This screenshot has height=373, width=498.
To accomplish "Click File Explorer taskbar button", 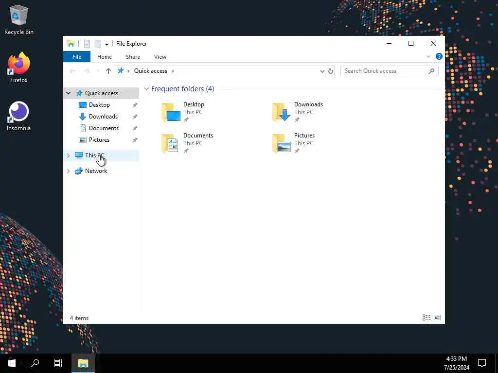I will tap(83, 363).
